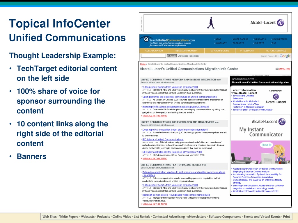
Task: Open 'Does rapid UC innovation beget slow implementation rates?'
Action: point(175,130)
